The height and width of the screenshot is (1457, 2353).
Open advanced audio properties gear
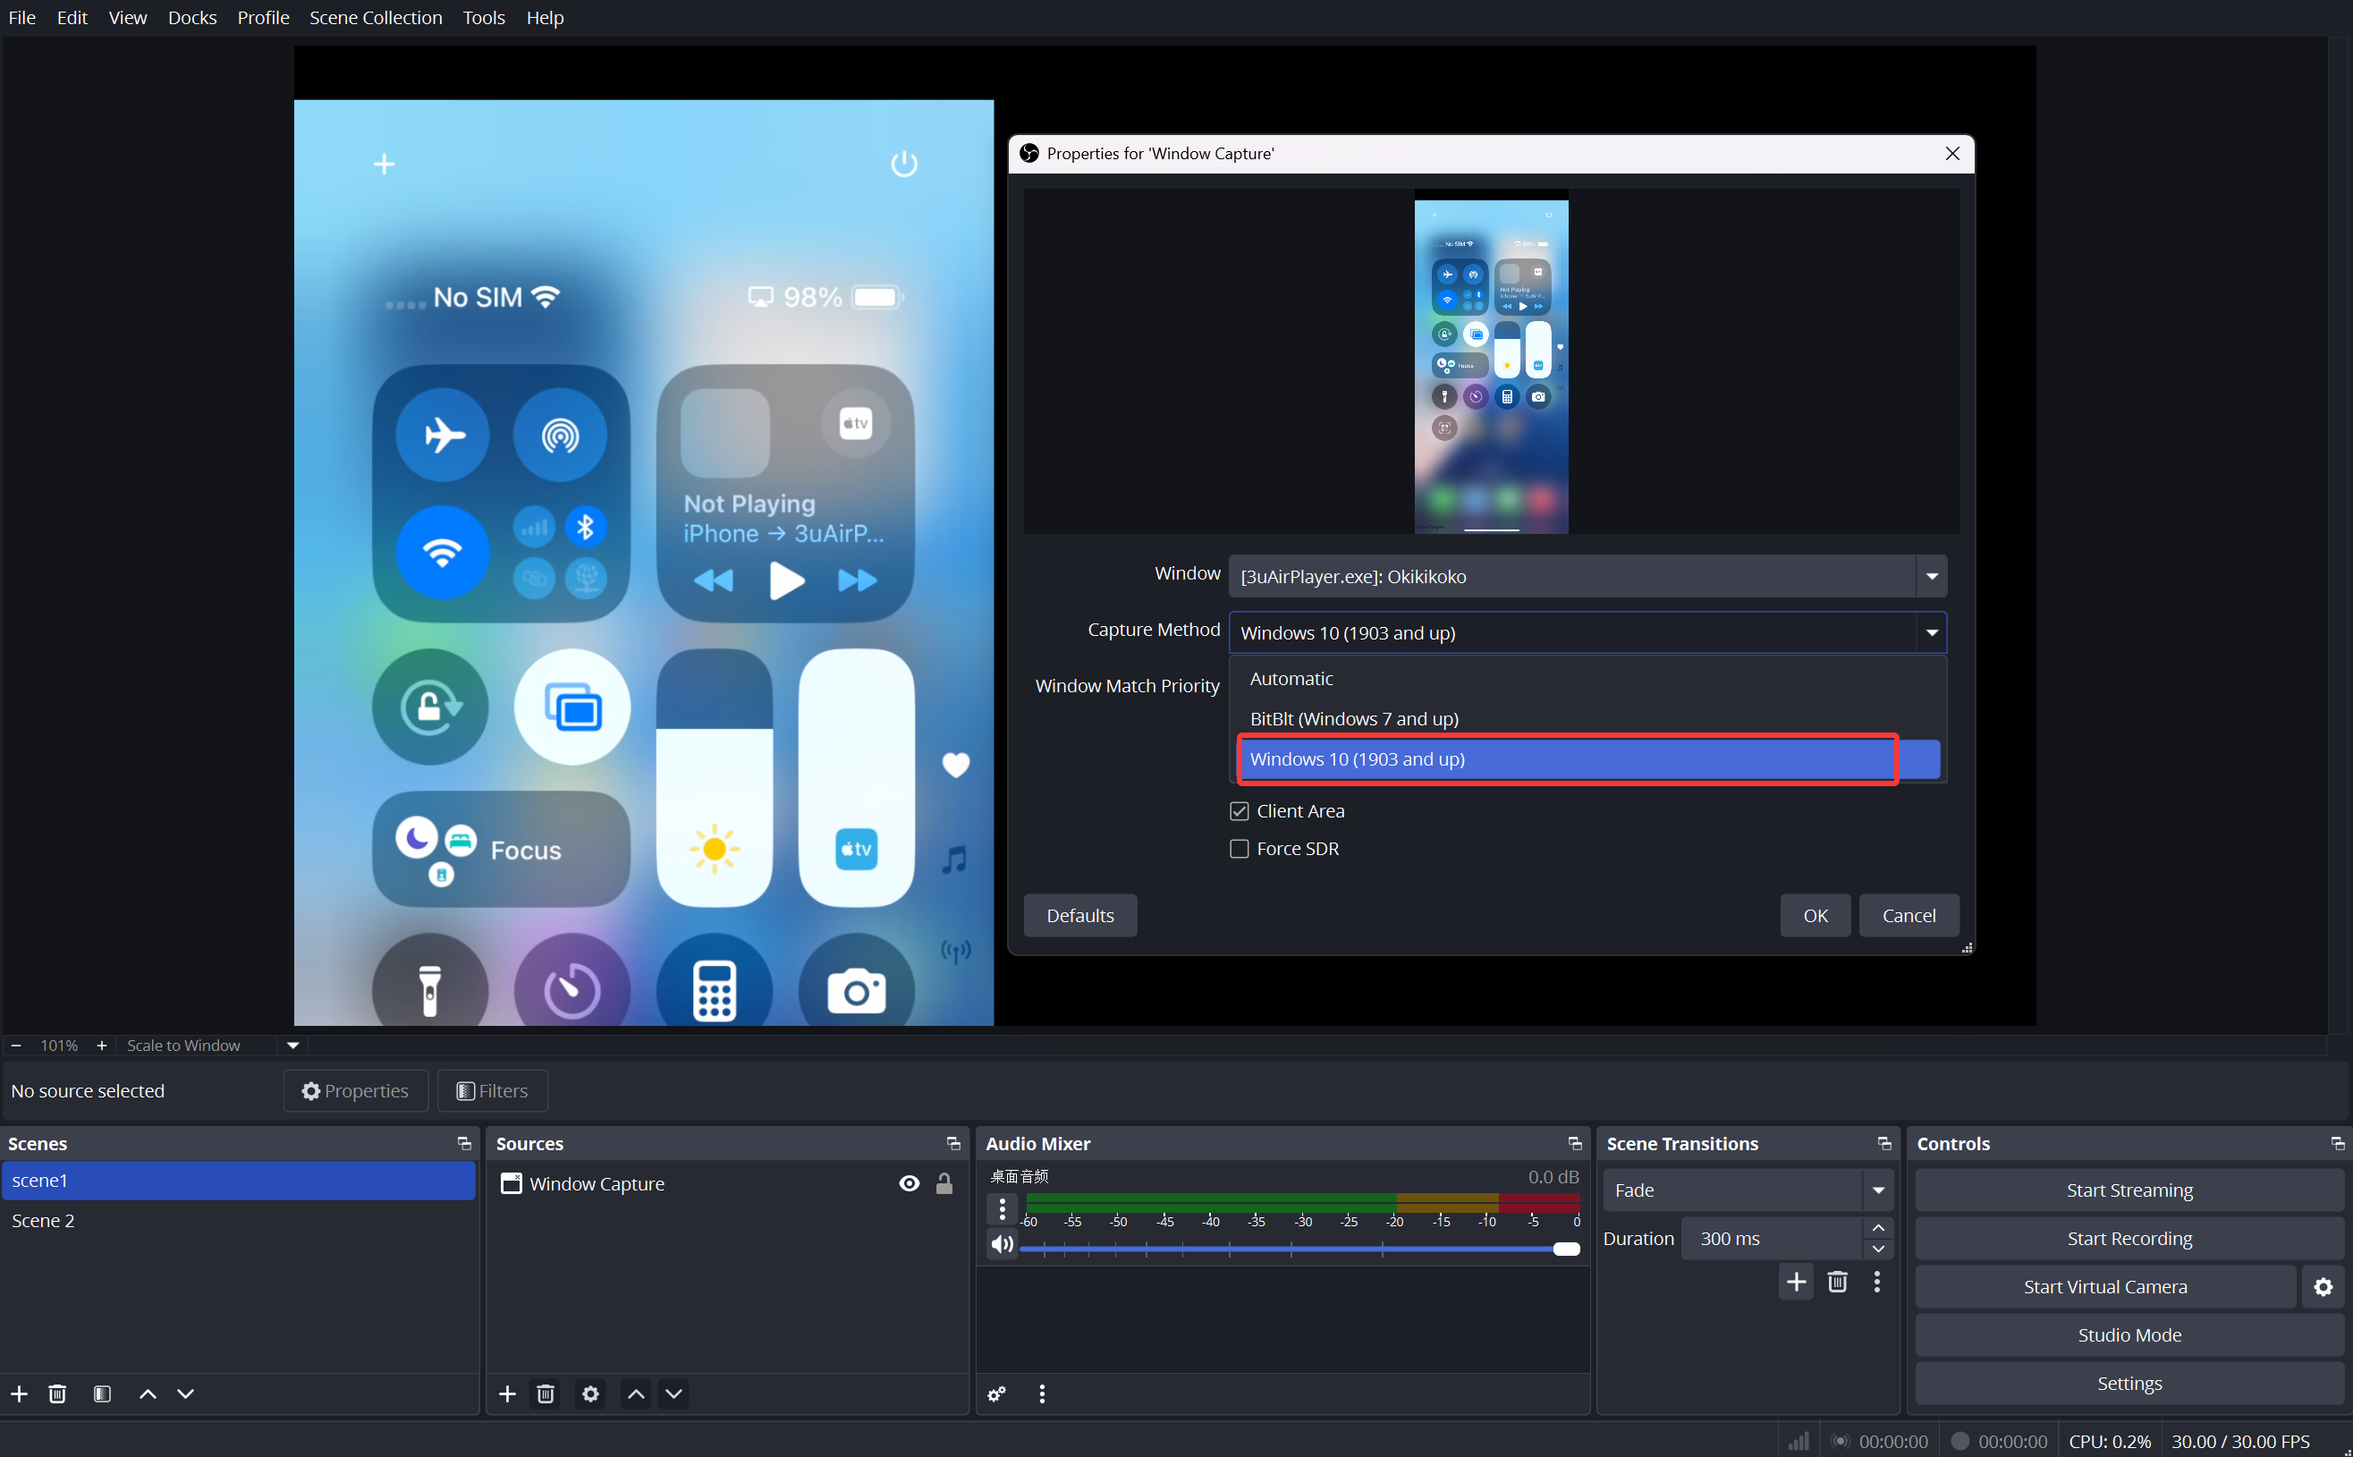point(995,1393)
